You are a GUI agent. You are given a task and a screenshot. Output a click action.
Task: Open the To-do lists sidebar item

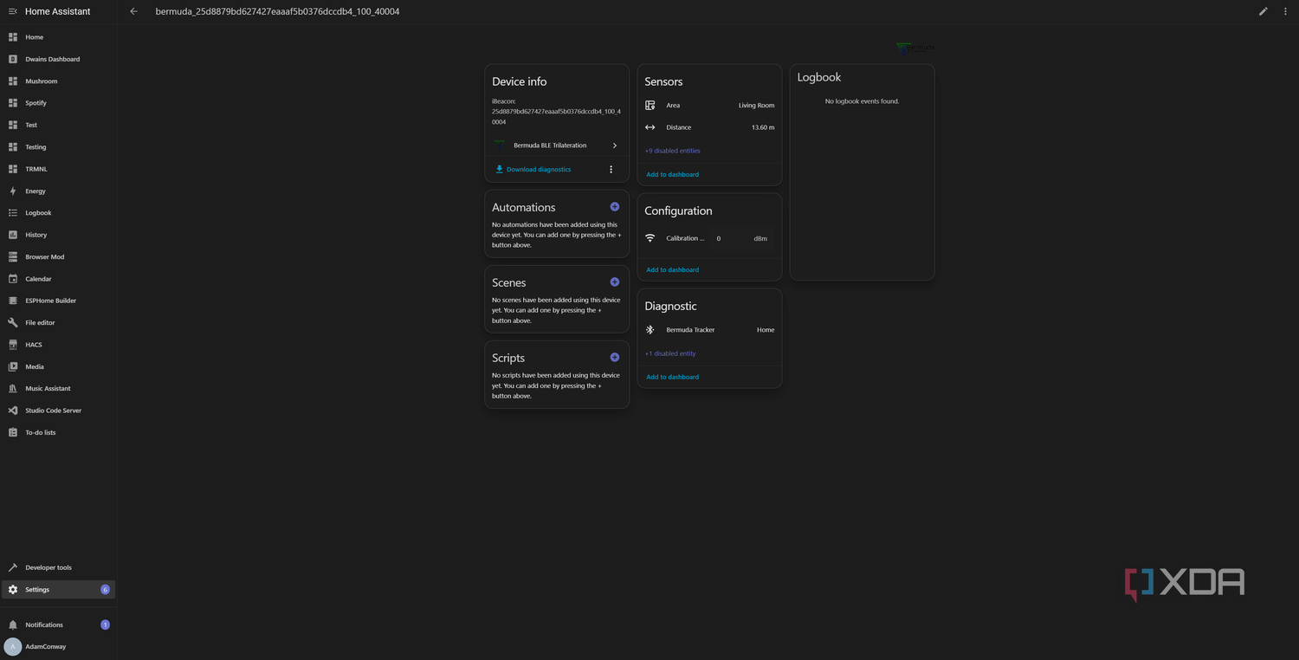[58, 432]
